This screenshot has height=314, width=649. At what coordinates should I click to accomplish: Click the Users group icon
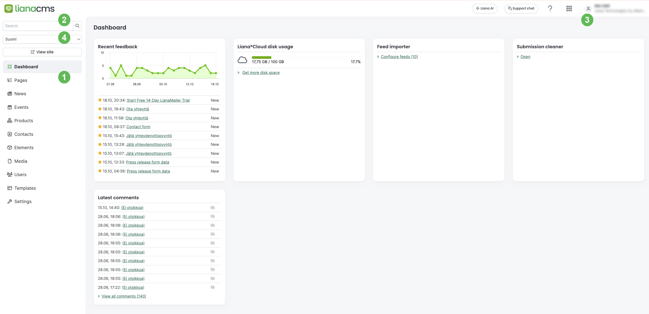10,175
